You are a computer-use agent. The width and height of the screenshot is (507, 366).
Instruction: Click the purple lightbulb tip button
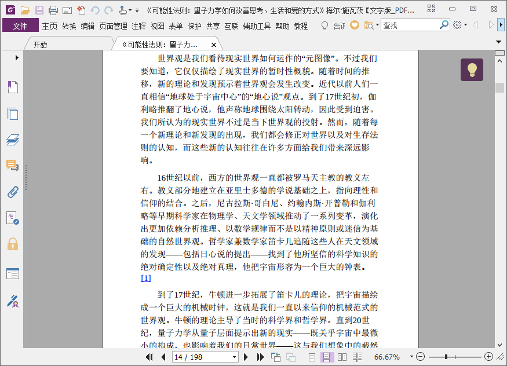point(472,69)
